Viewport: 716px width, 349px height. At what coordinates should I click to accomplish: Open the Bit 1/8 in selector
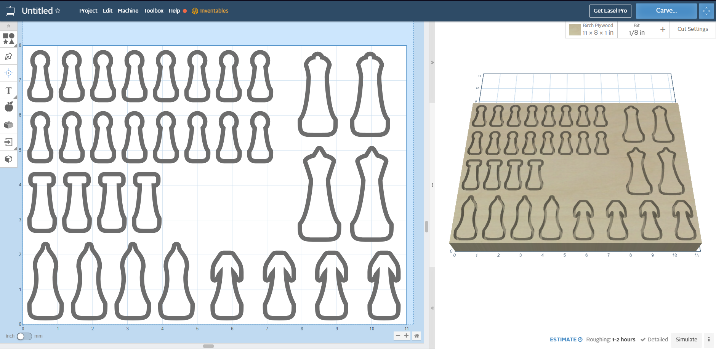[x=636, y=30]
